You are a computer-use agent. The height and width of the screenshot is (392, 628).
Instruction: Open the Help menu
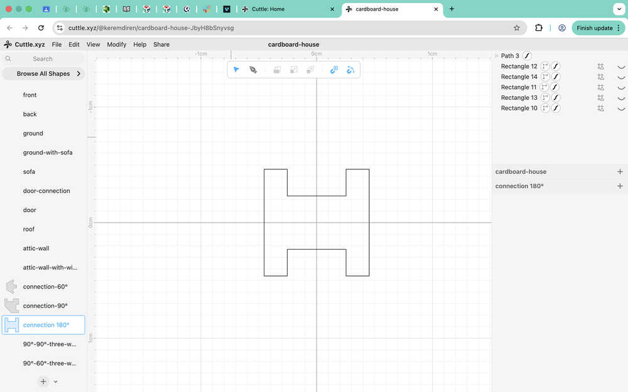140,45
